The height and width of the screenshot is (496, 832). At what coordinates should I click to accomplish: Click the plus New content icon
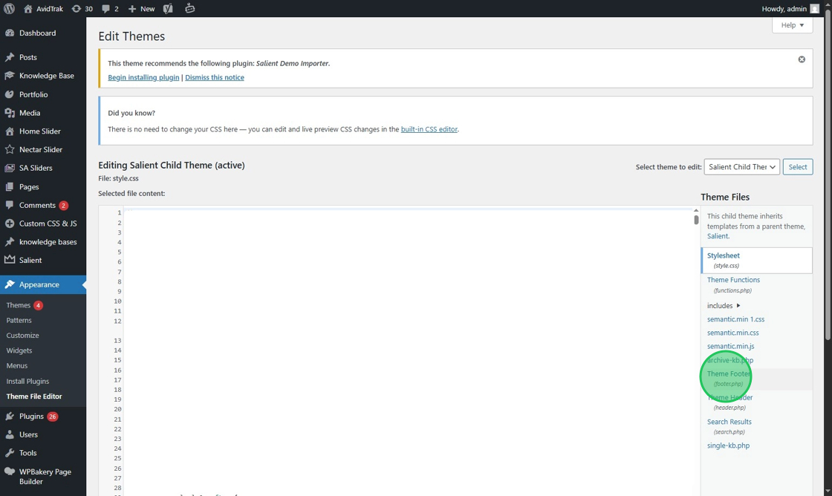[132, 9]
